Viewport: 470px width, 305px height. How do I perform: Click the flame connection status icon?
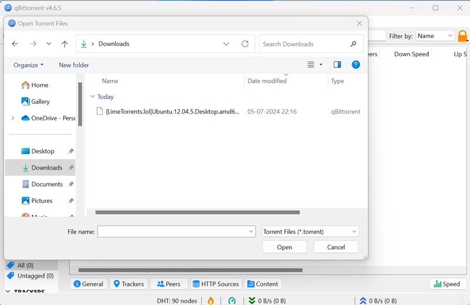click(211, 300)
